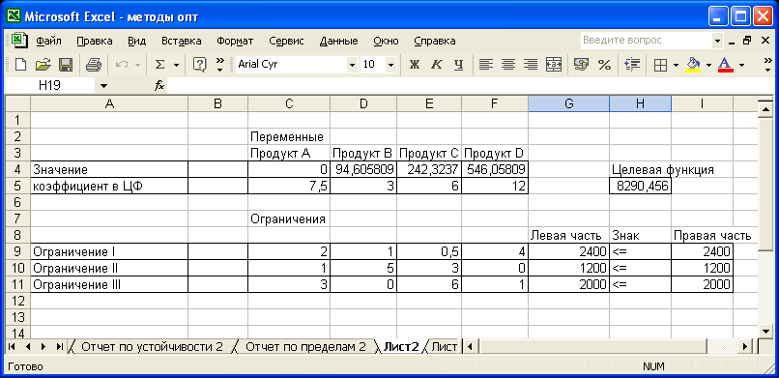Open the Данные menu

point(339,41)
